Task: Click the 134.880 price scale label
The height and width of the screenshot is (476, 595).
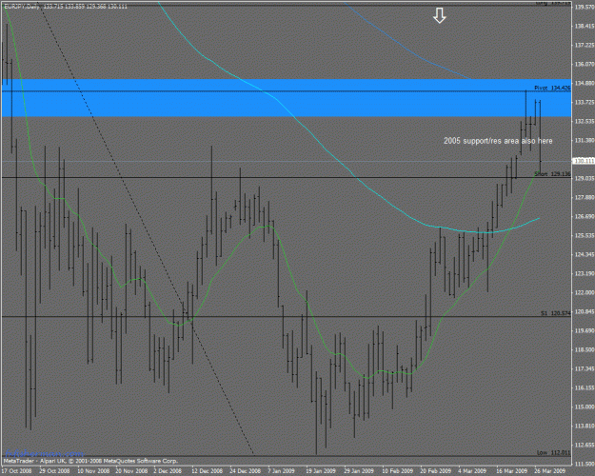Action: 585,83
